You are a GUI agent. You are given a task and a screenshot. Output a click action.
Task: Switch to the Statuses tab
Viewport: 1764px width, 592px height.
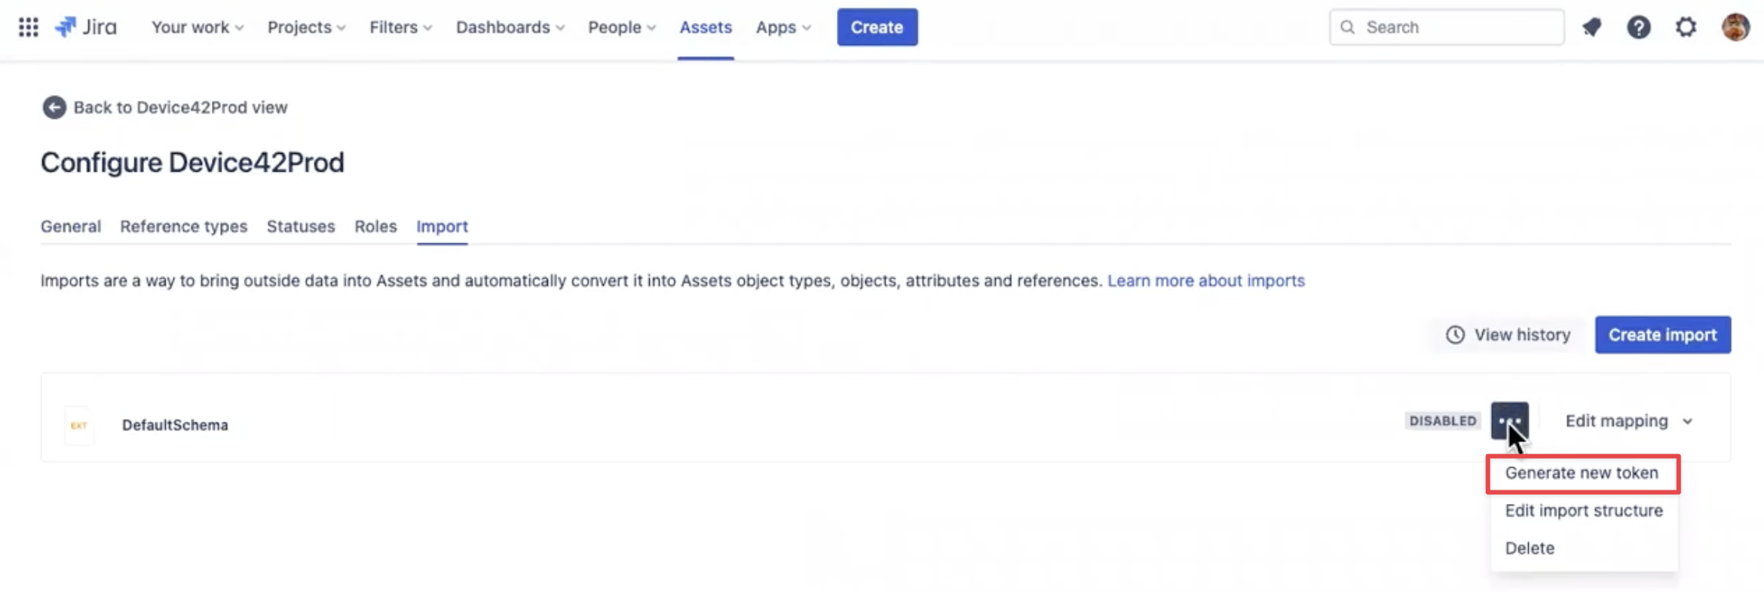(301, 227)
